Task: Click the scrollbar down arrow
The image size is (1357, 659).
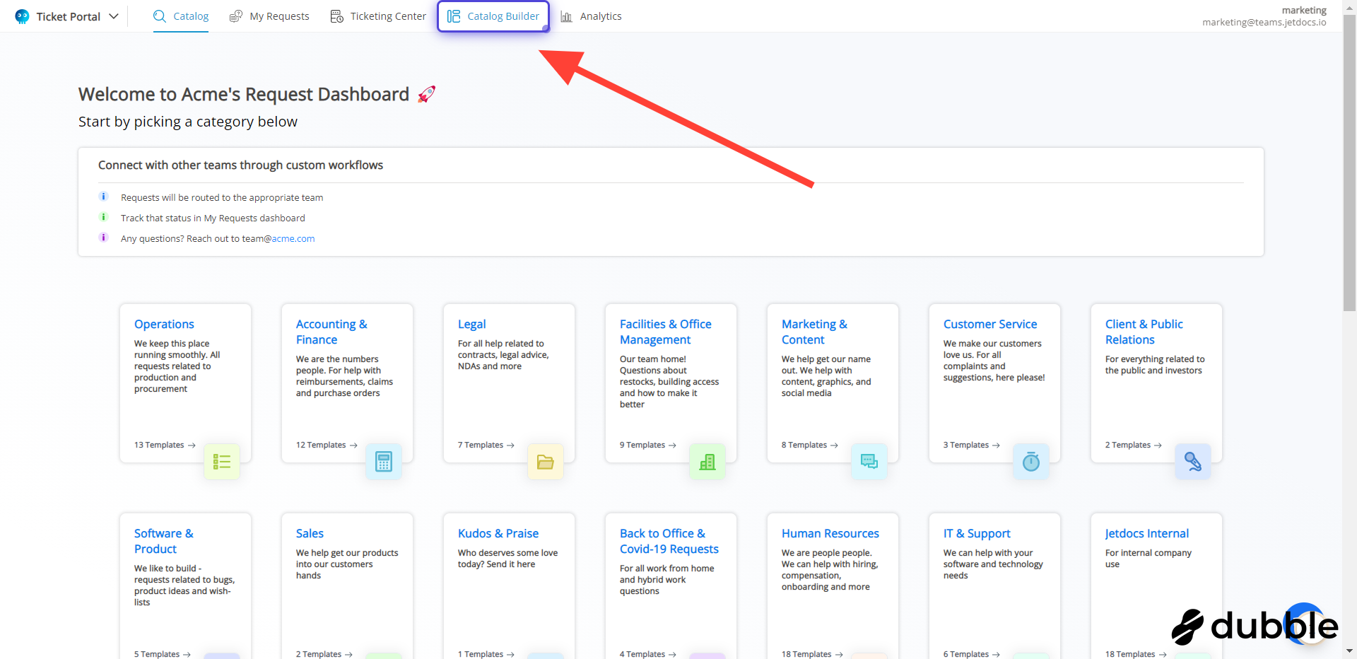Action: (x=1349, y=651)
